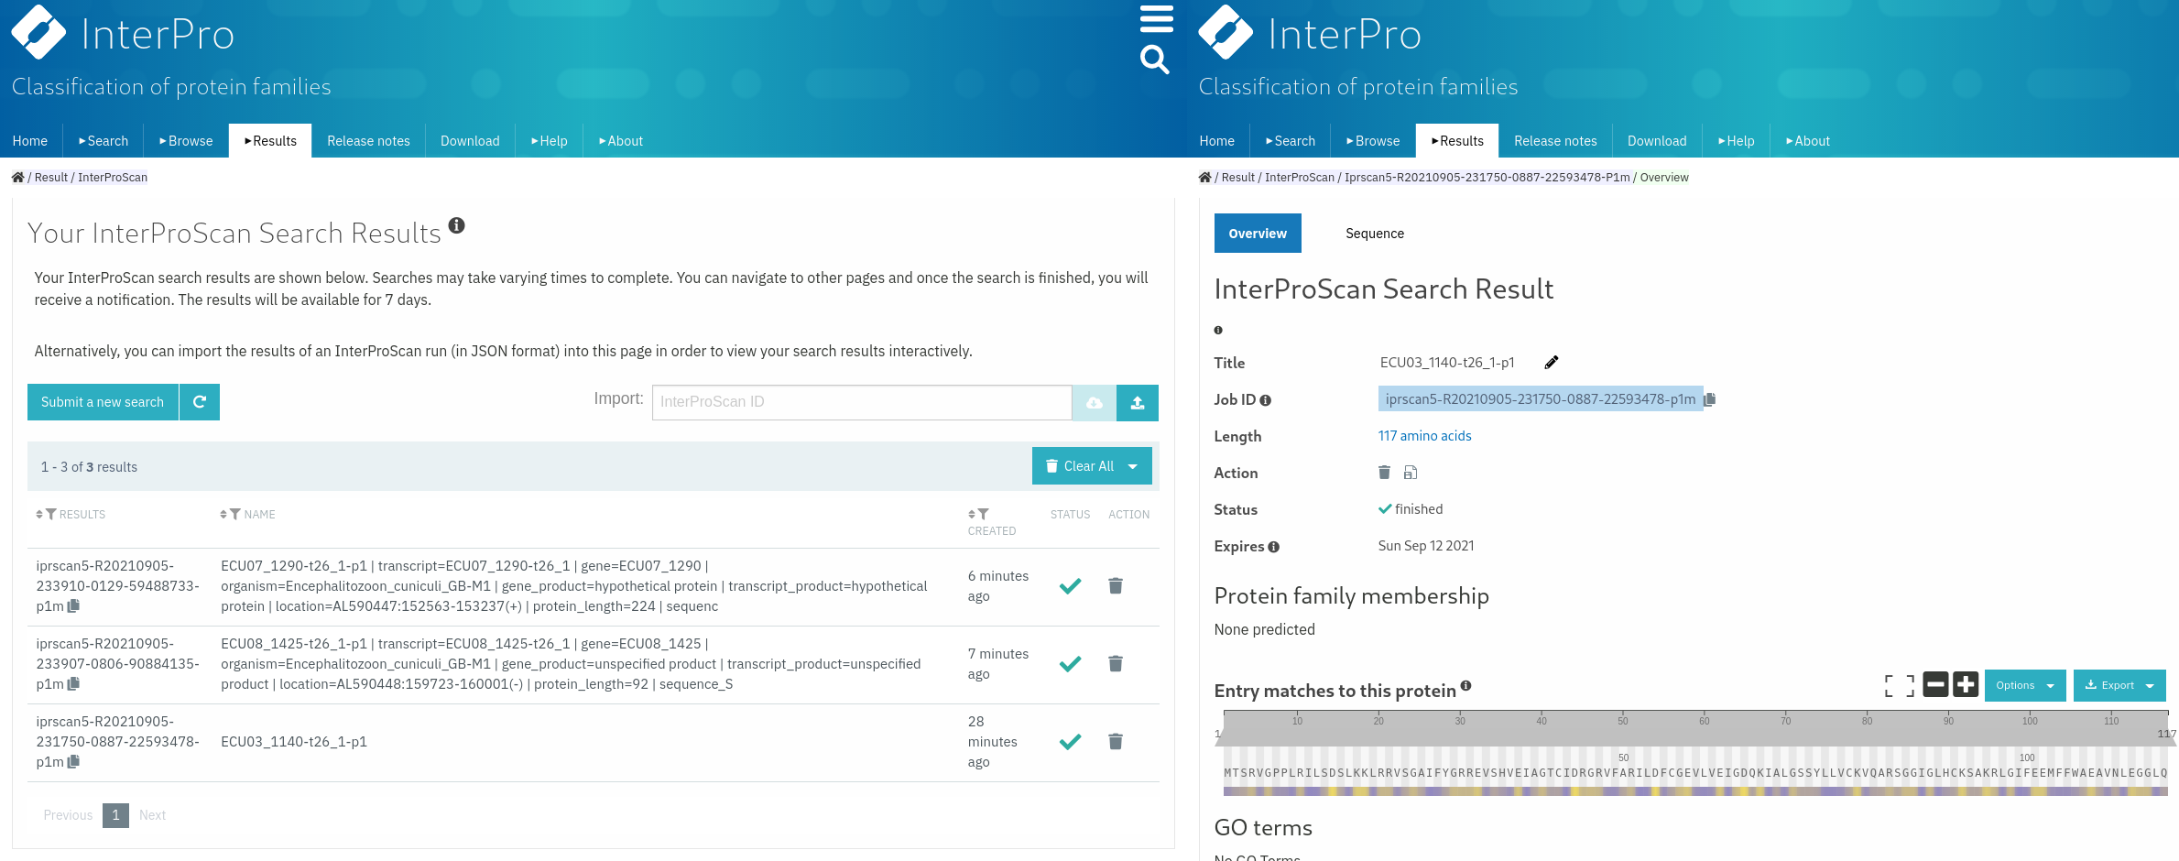Select the Overview tab

click(x=1258, y=234)
